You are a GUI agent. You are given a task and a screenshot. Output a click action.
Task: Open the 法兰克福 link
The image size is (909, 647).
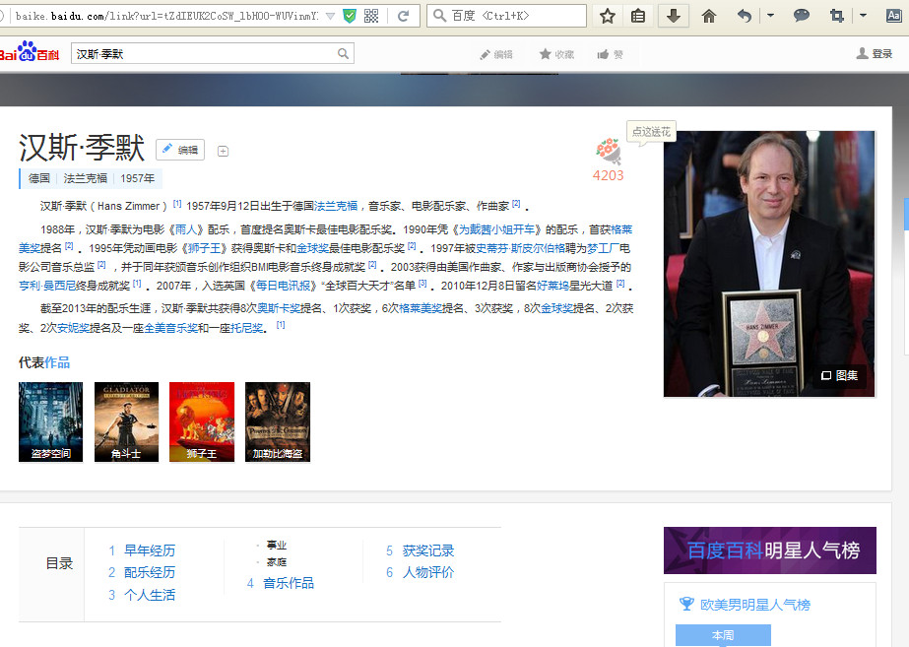tap(336, 206)
